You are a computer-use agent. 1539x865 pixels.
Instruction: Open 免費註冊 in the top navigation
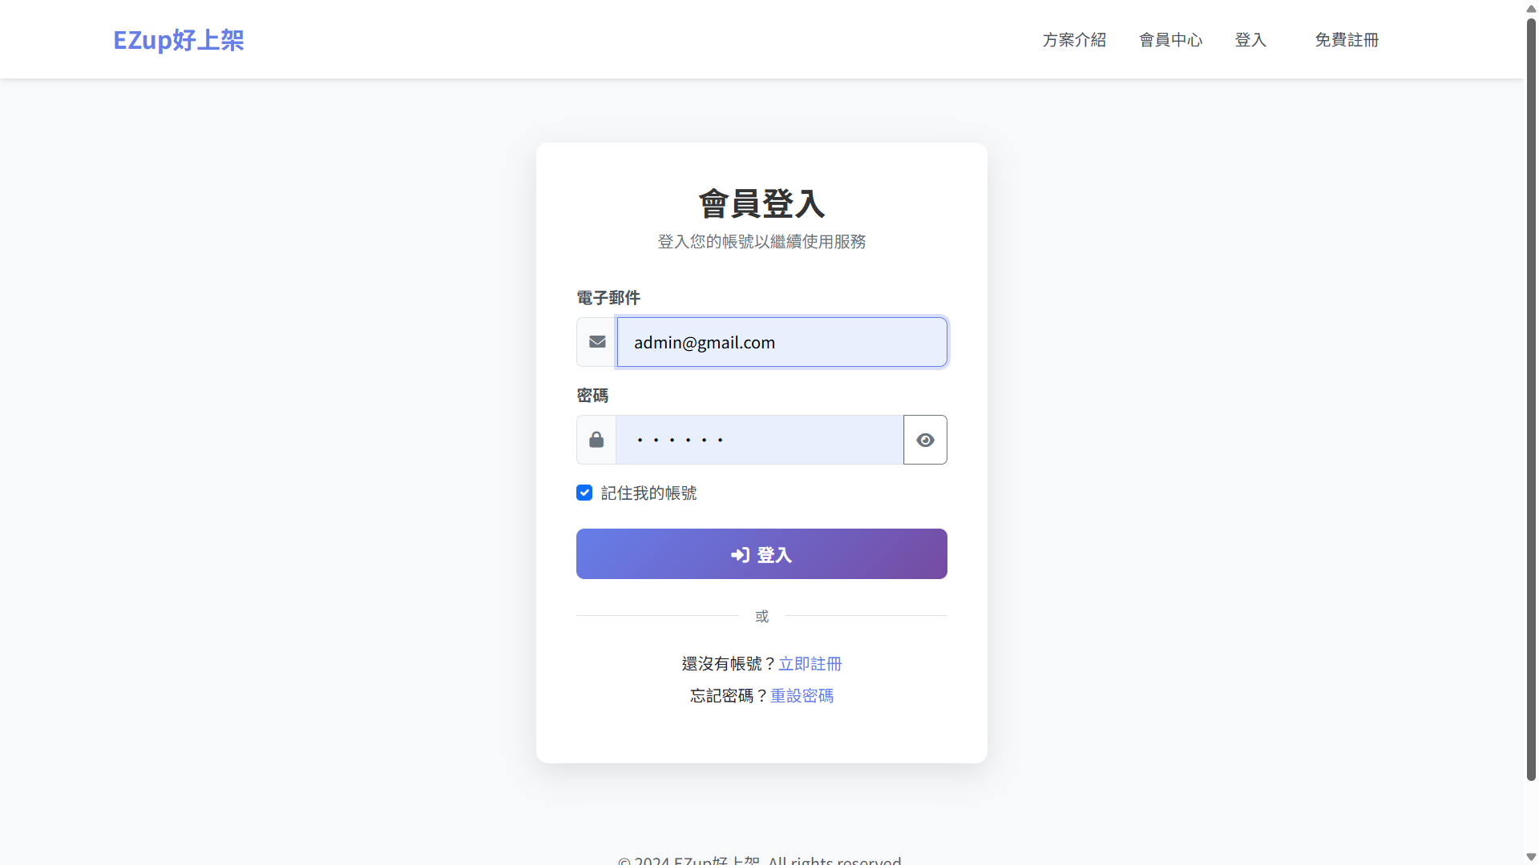coord(1347,40)
